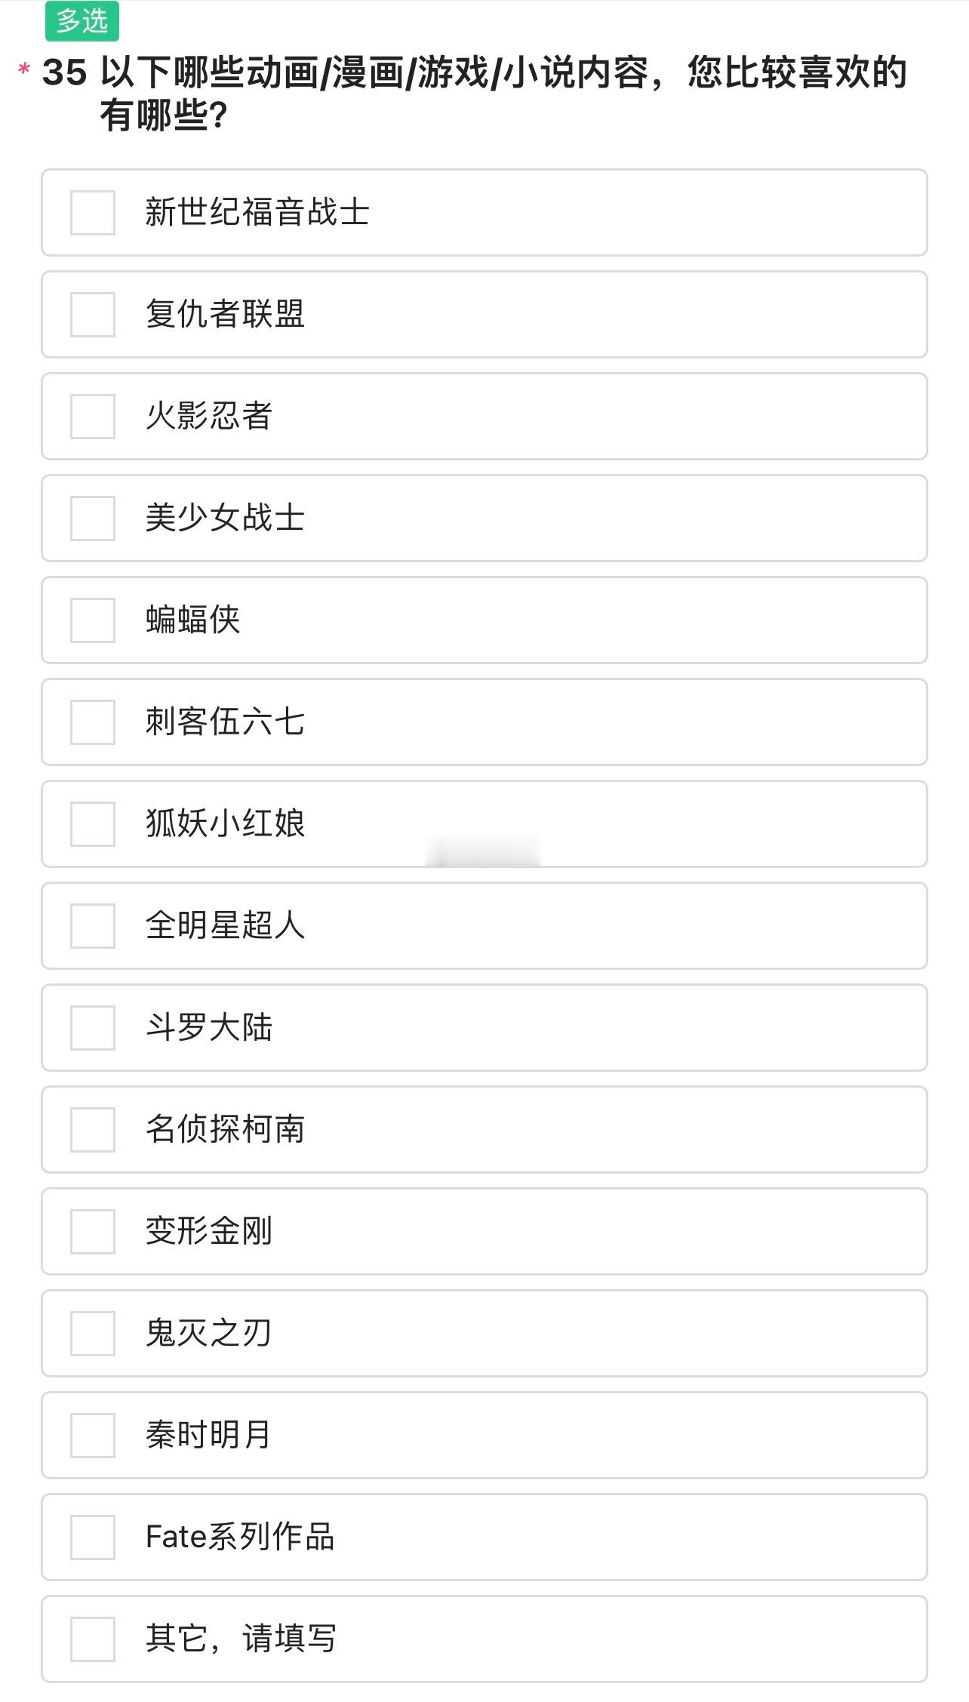969x1702 pixels.
Task: Toggle the 蝙蝠侠 checkbox
Action: tap(93, 620)
